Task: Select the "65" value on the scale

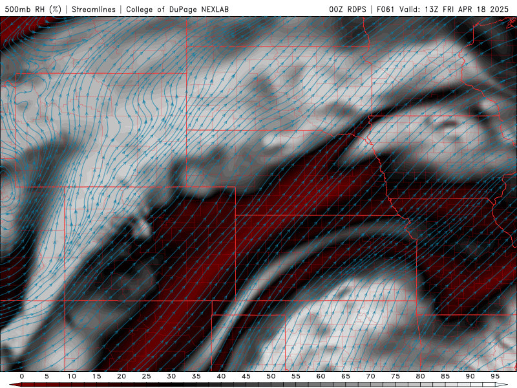Action: (346, 376)
